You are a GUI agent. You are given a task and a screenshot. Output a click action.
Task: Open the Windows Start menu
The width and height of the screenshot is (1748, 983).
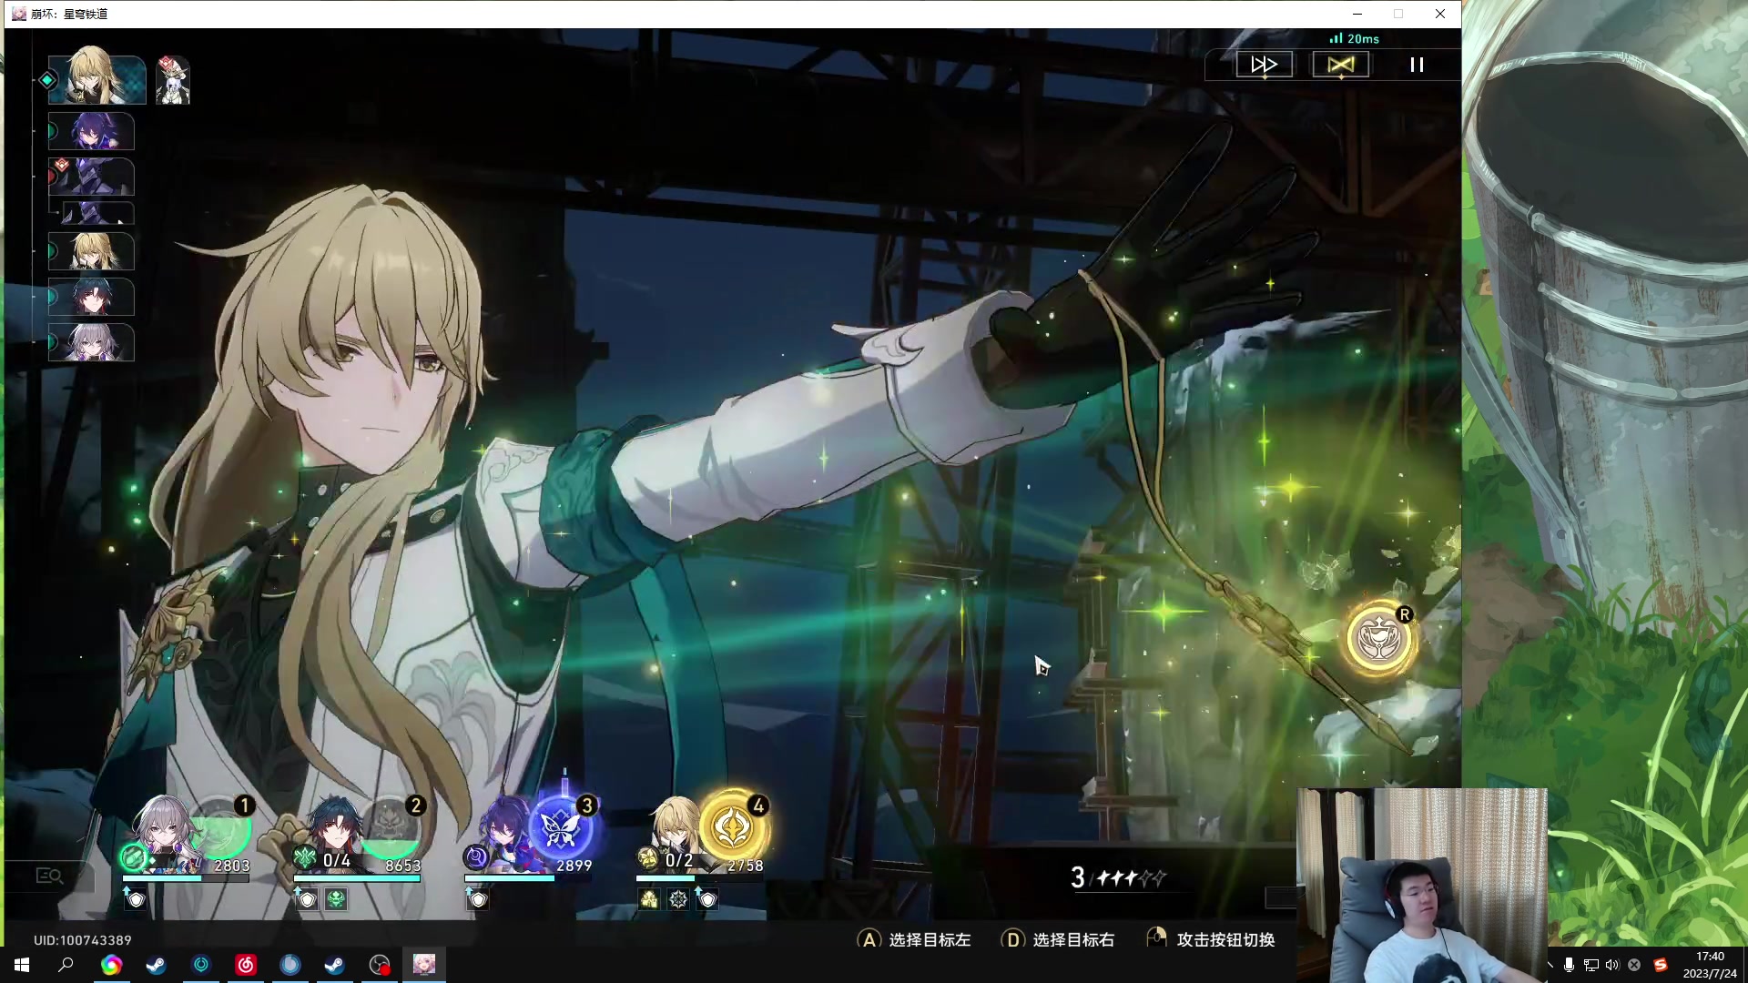tap(22, 965)
